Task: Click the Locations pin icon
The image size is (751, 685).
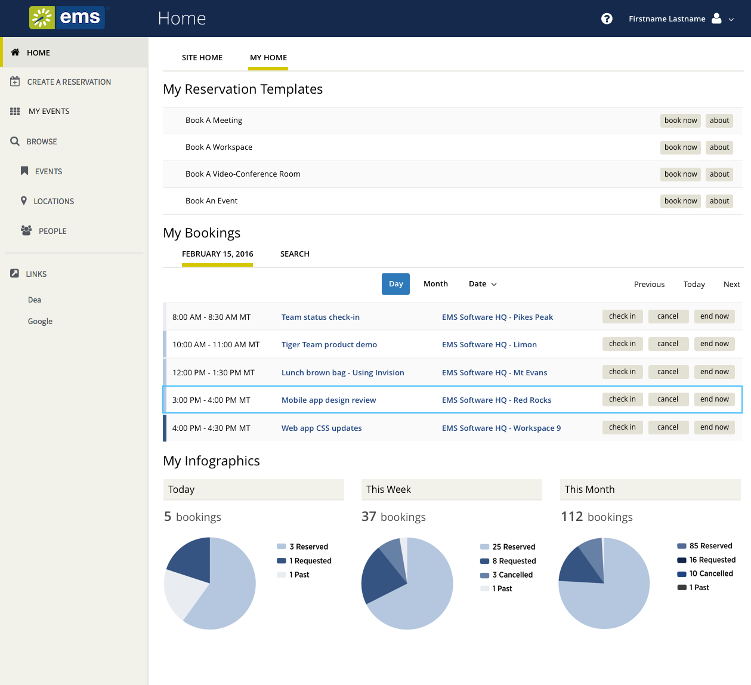Action: tap(24, 201)
